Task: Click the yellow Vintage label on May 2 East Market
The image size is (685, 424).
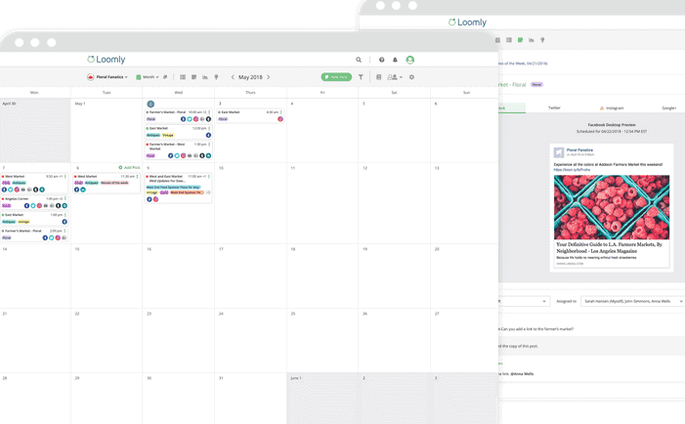Action: click(x=168, y=135)
